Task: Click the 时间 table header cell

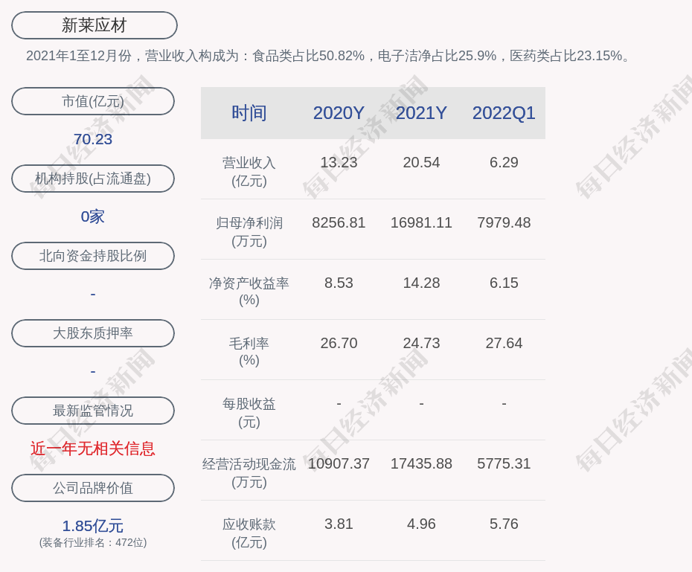Action: (249, 113)
